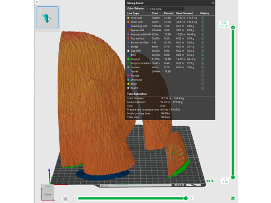
Task: Toggle Internal solid infill display checkbox
Action: click(x=203, y=34)
